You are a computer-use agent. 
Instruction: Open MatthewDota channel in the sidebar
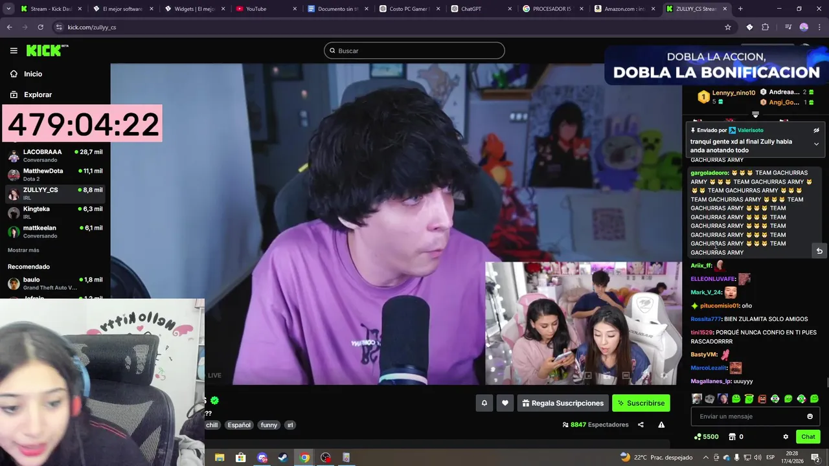[x=55, y=174]
